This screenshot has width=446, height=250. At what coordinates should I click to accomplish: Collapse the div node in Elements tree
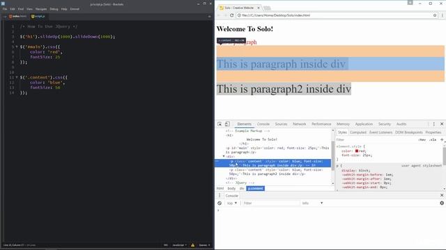[224, 156]
